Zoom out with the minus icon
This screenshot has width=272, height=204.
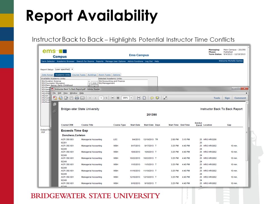[112, 98]
